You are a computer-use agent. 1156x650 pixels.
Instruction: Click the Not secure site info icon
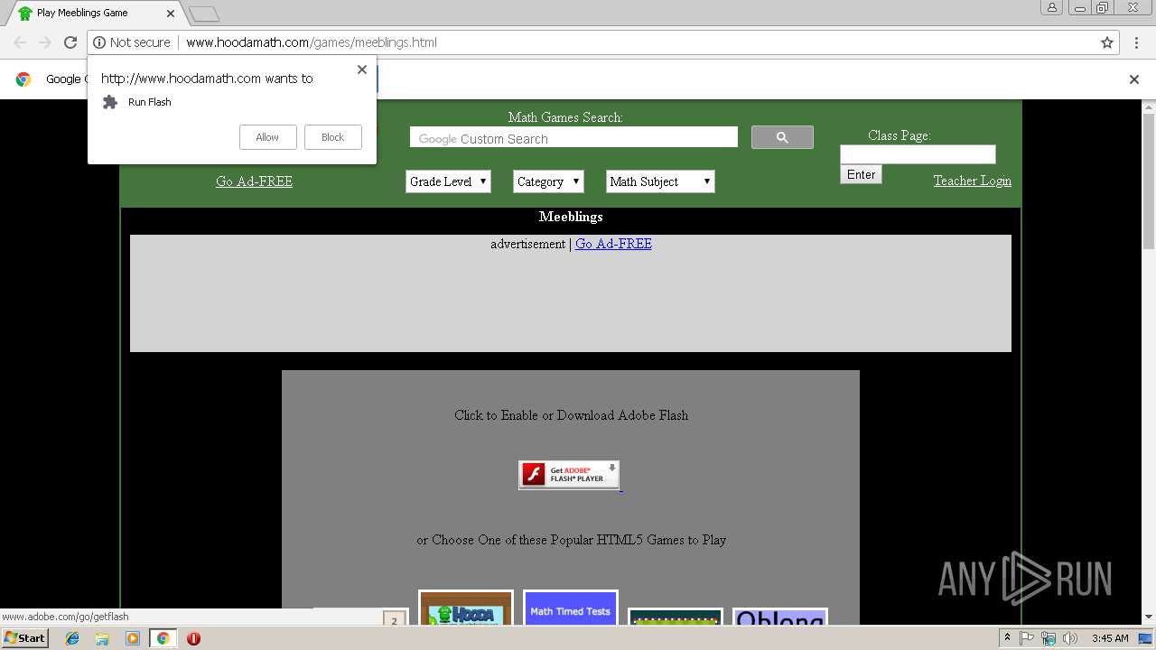(x=99, y=42)
